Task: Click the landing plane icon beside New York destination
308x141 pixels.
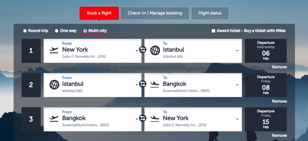Action: 155,119
